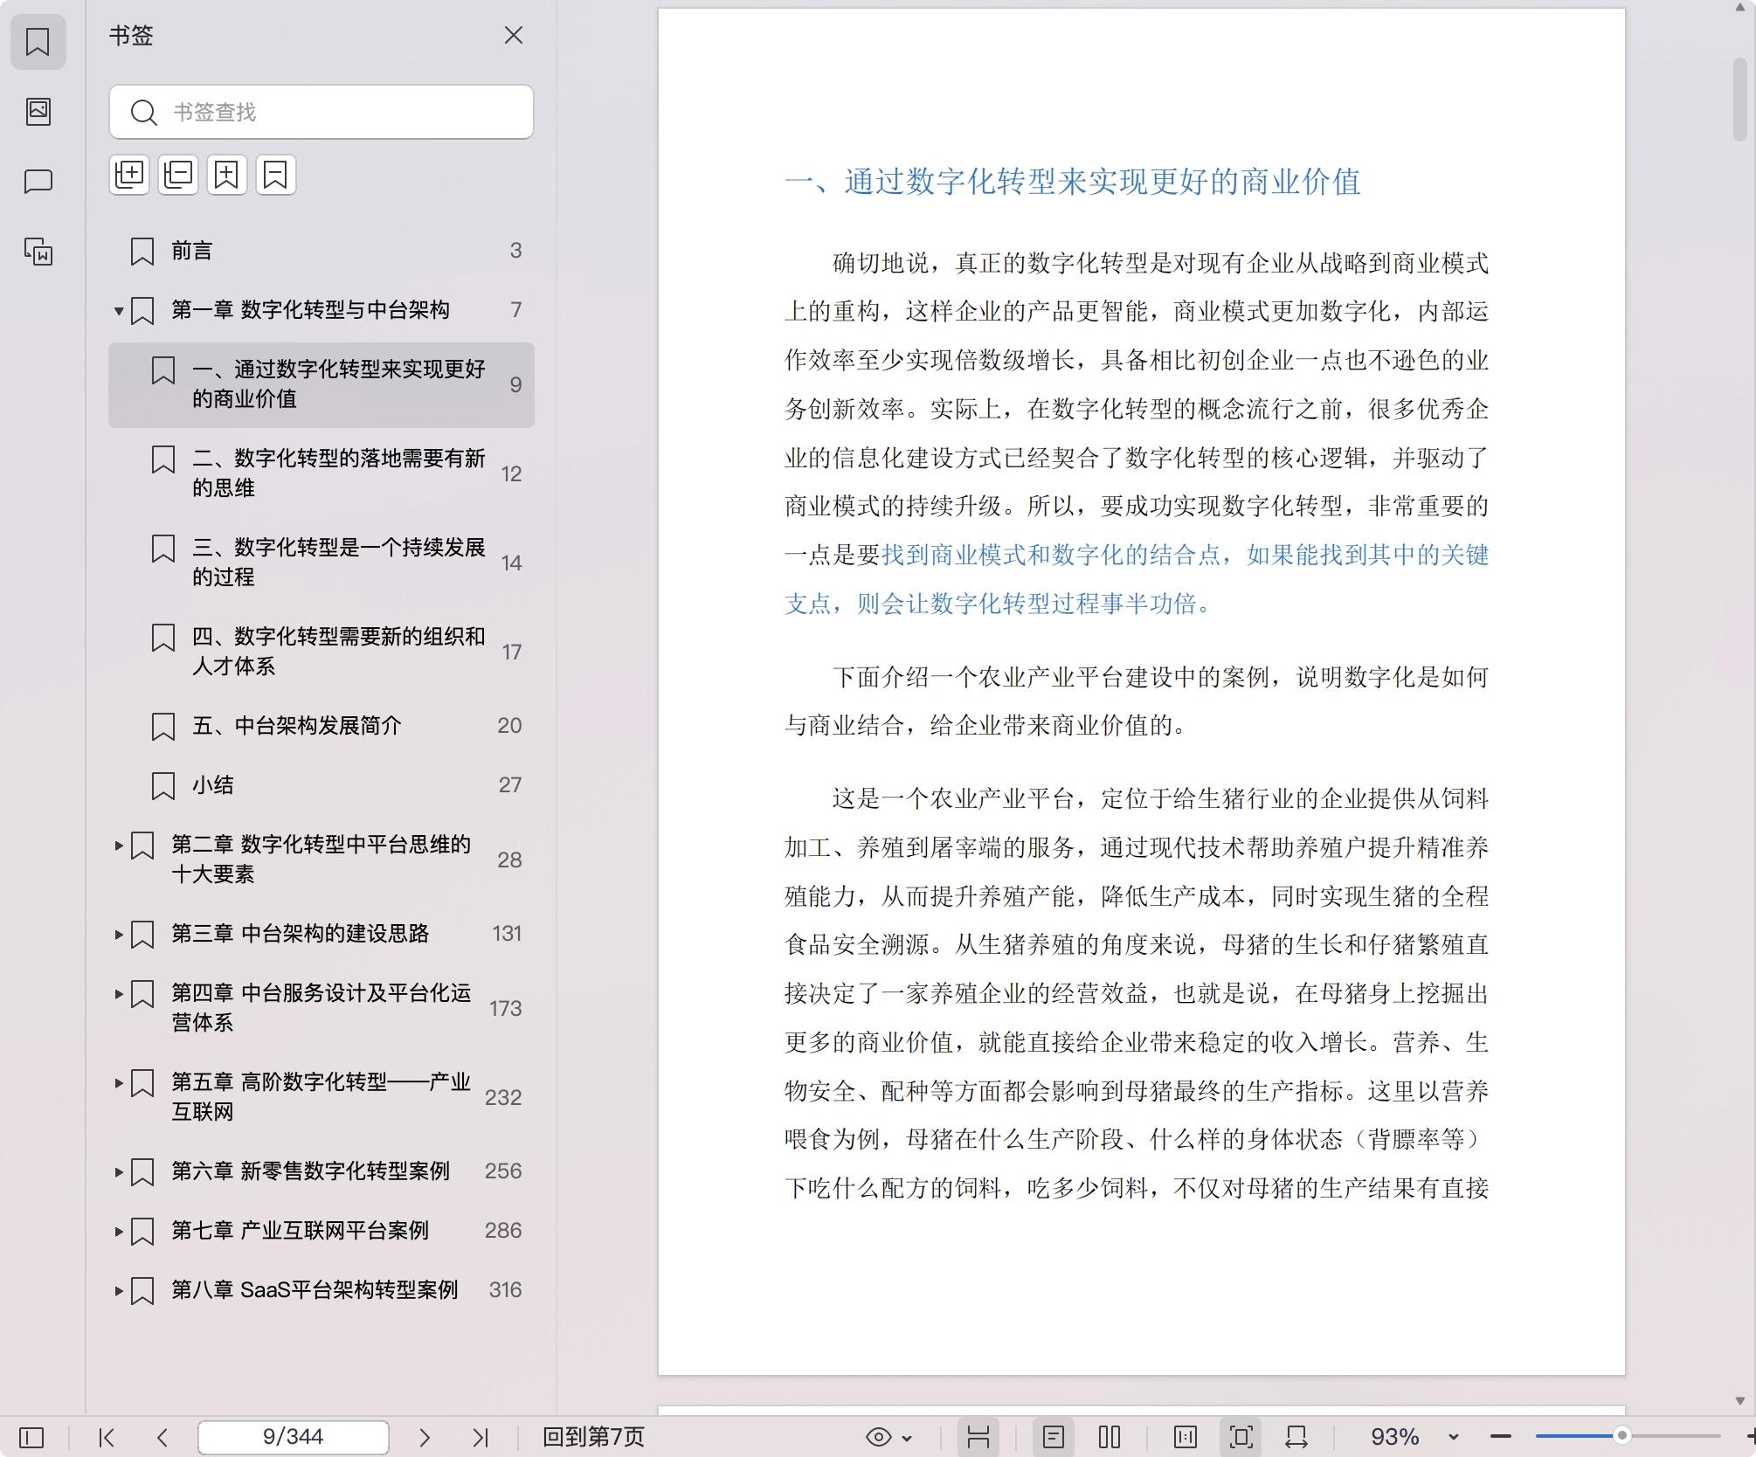Click the expand all bookmarks icon
Image resolution: width=1756 pixels, height=1457 pixels.
point(129,175)
